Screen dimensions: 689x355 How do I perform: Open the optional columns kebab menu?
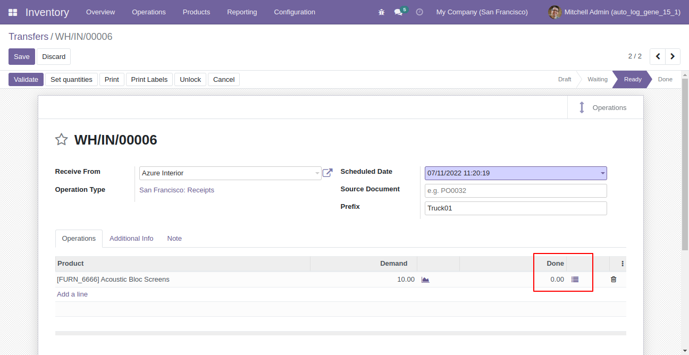(623, 264)
